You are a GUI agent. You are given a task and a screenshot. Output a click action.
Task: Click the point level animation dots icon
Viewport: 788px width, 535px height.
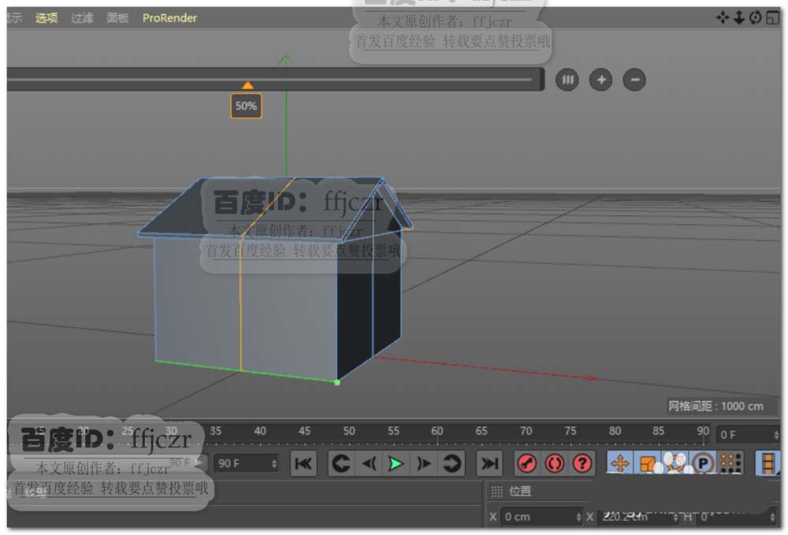pos(731,463)
